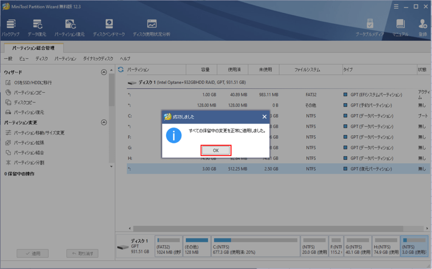Click the 登録 icon
Viewport: 432px width, 269px height.
click(423, 27)
